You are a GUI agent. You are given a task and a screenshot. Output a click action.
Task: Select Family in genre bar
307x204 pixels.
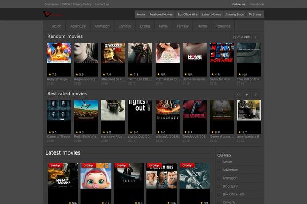(163, 26)
